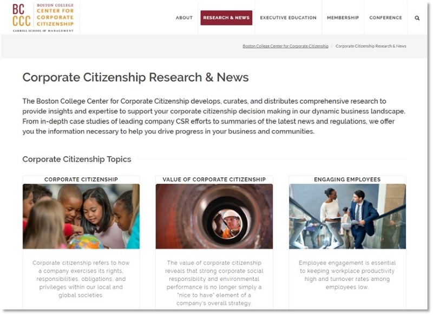Open the Conference menu item

pos(385,18)
